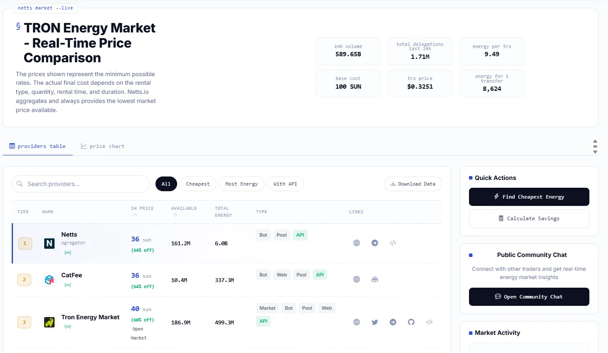Open Tron Energy Market GitHub icon
Image resolution: width=608 pixels, height=353 pixels.
pos(411,322)
